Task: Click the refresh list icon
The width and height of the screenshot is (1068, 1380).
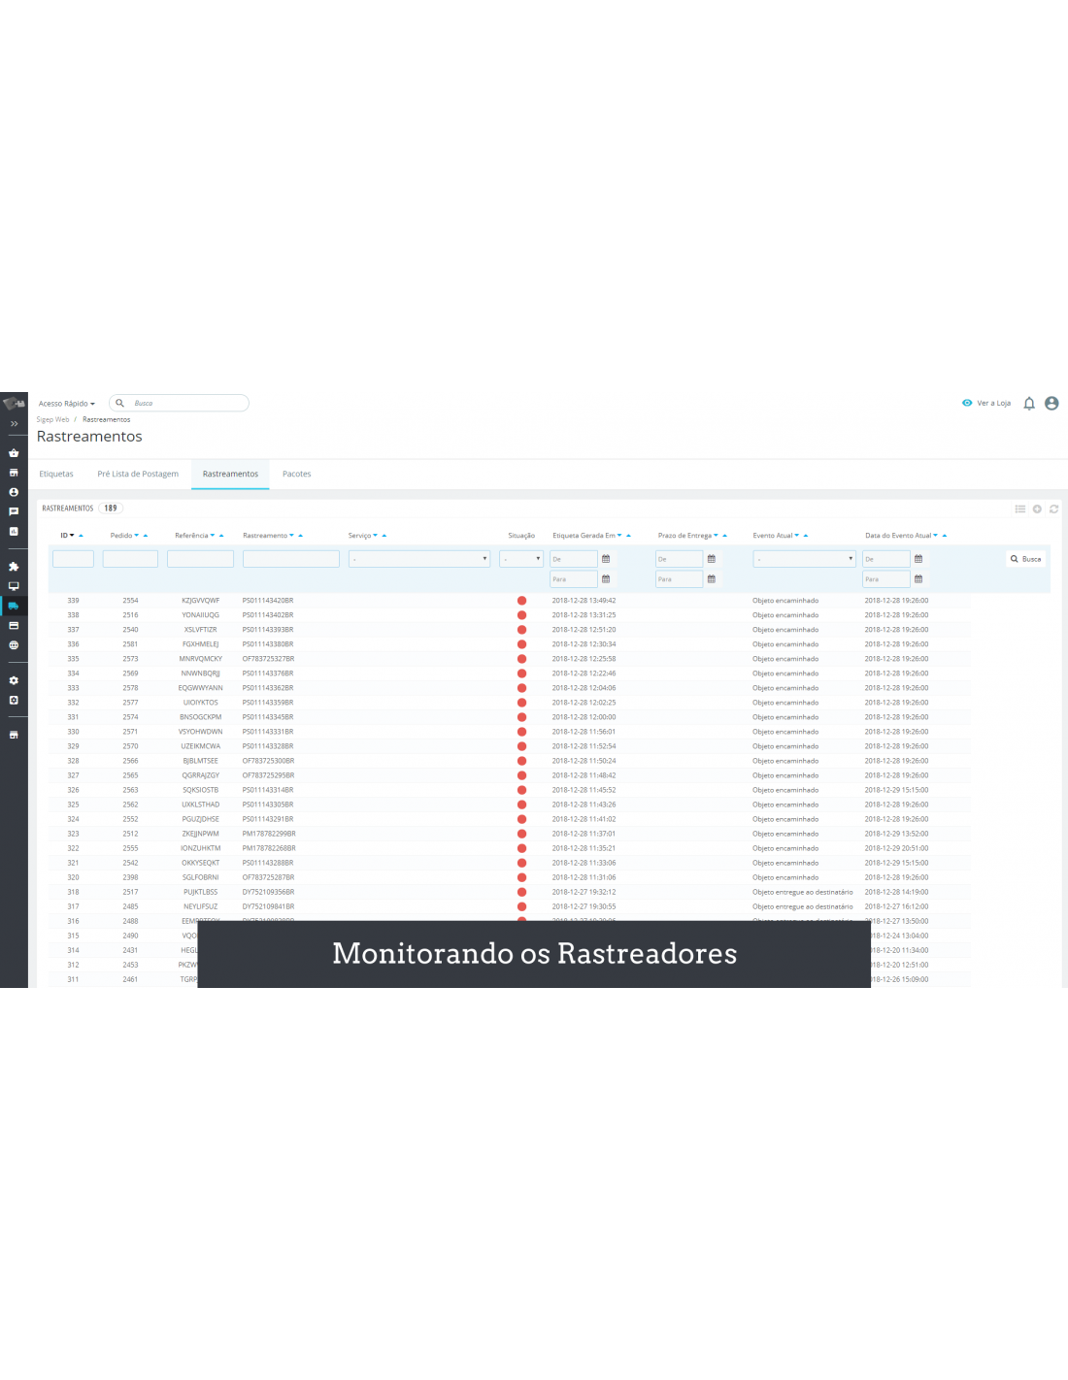Action: click(1053, 509)
